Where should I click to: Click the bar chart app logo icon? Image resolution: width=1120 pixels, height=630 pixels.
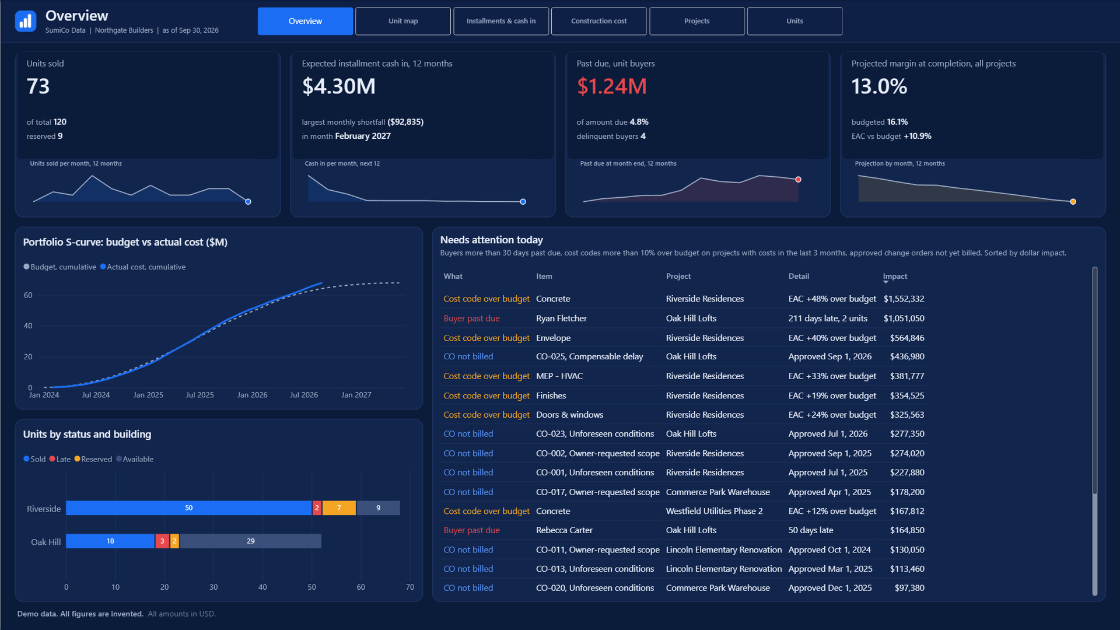[26, 22]
